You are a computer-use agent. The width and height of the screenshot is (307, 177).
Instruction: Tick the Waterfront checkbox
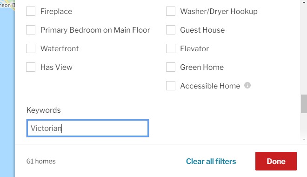click(31, 48)
